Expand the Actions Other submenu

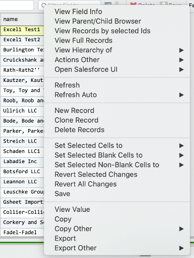[x=117, y=60]
